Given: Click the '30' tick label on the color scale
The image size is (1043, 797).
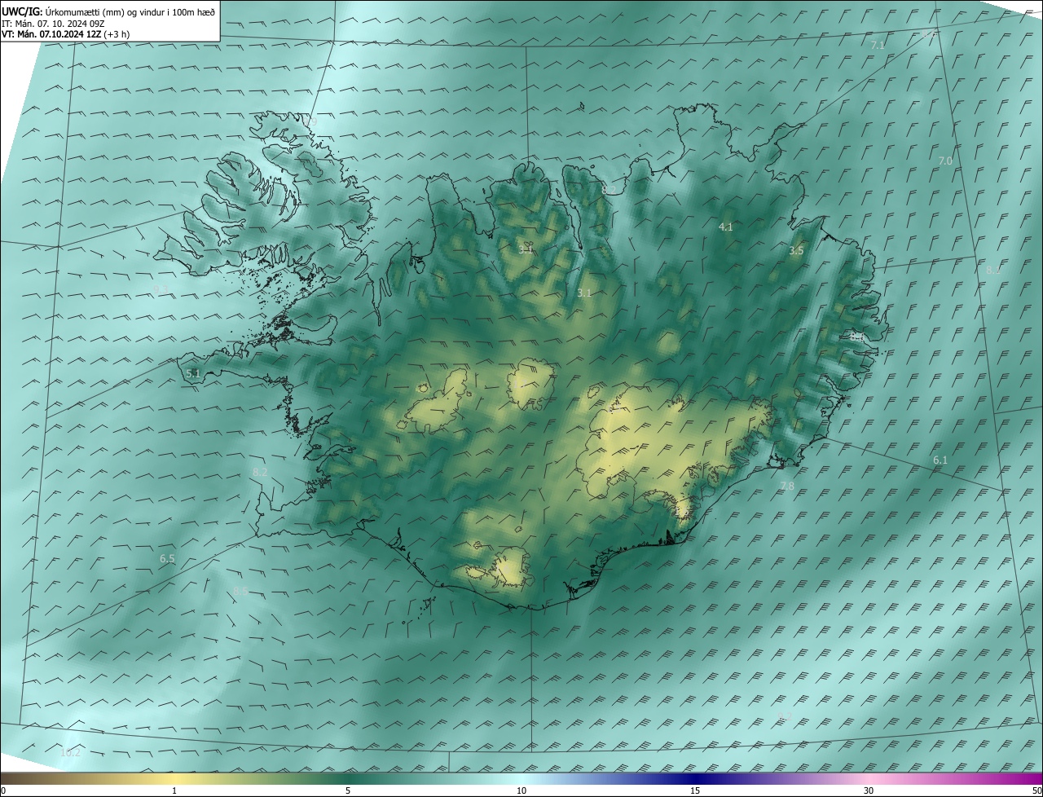Looking at the screenshot, I should coord(869,790).
